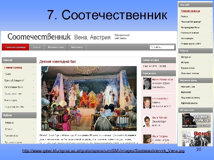Click the Официальный сайт газеты caption

122,37
